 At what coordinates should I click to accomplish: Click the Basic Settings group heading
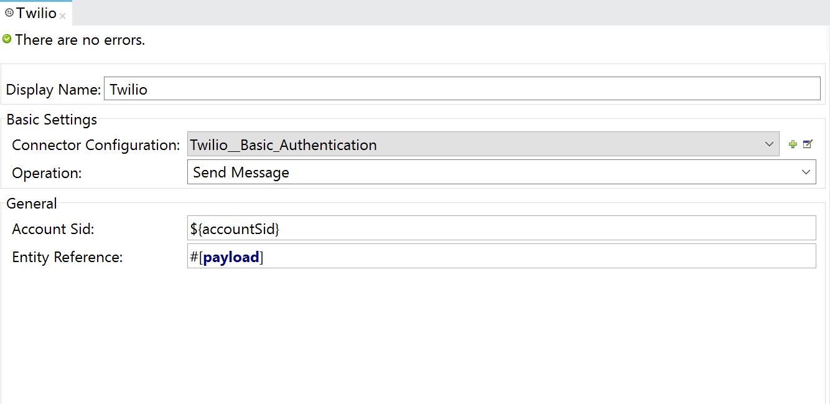[x=52, y=120]
